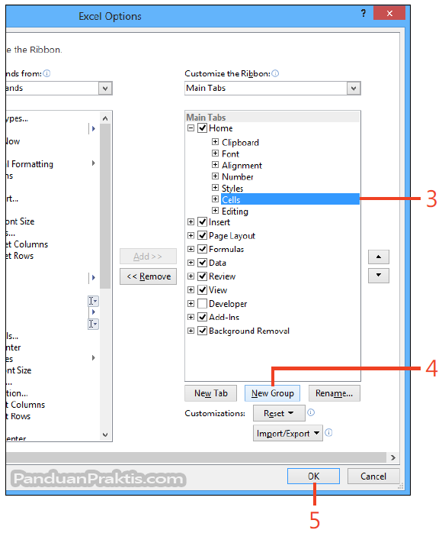The height and width of the screenshot is (533, 442).
Task: Collapse the Home tab node
Action: click(191, 128)
